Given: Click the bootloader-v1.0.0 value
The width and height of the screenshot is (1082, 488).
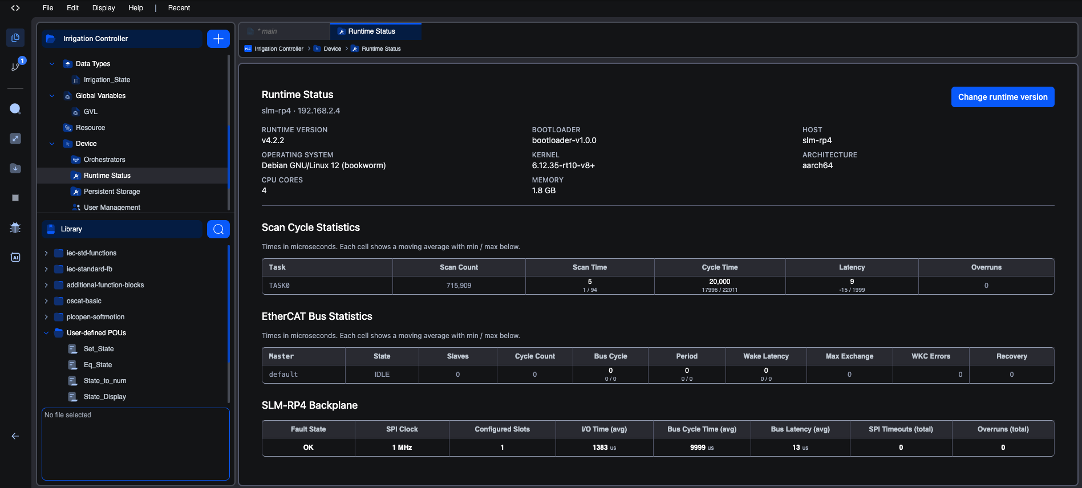Looking at the screenshot, I should [x=564, y=140].
